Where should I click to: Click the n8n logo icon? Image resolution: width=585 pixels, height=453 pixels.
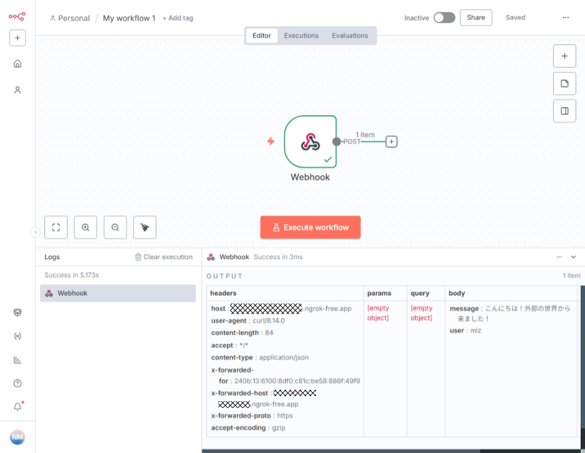click(x=17, y=16)
